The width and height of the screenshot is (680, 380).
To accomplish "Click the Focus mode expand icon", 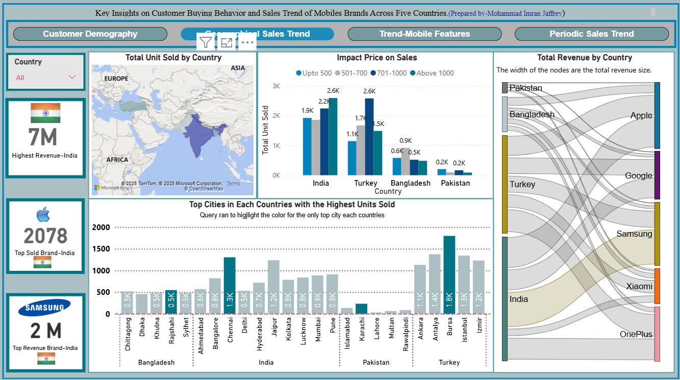I will 226,42.
